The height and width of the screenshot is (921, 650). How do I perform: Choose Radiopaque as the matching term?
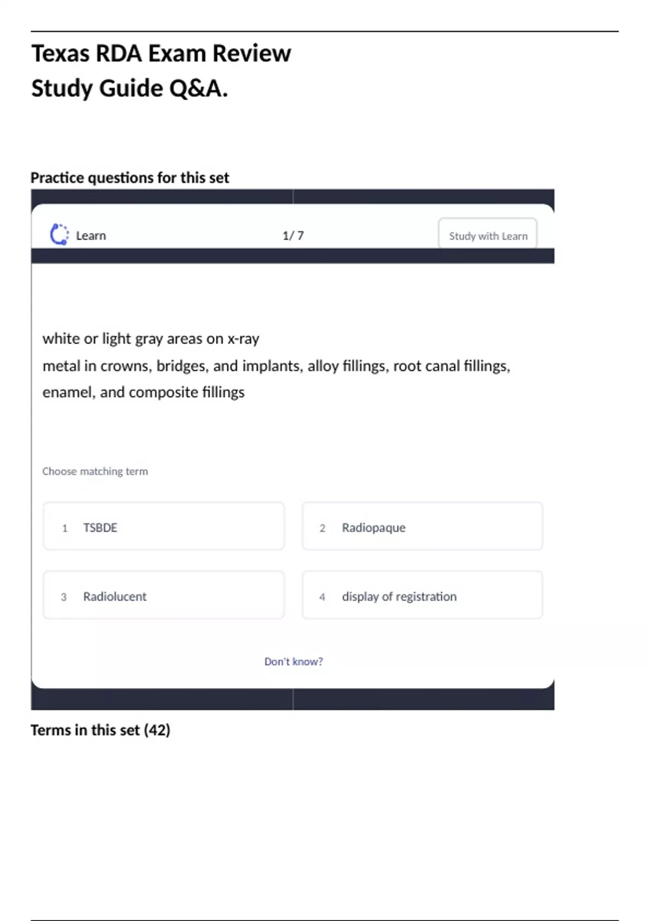[x=422, y=527]
